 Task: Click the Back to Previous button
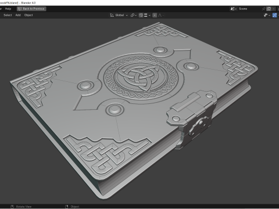coord(31,9)
